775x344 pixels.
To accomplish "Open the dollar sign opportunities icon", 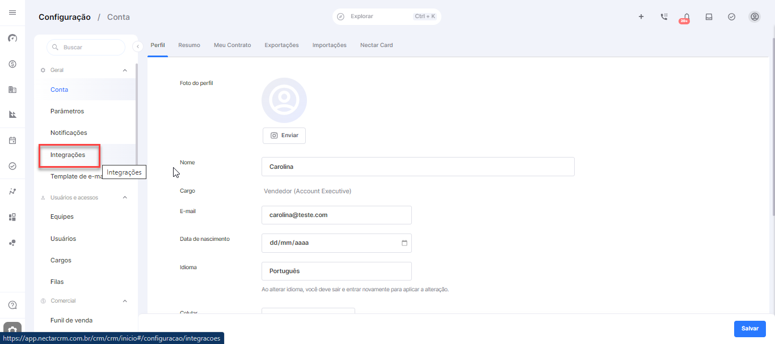I will coord(12,64).
